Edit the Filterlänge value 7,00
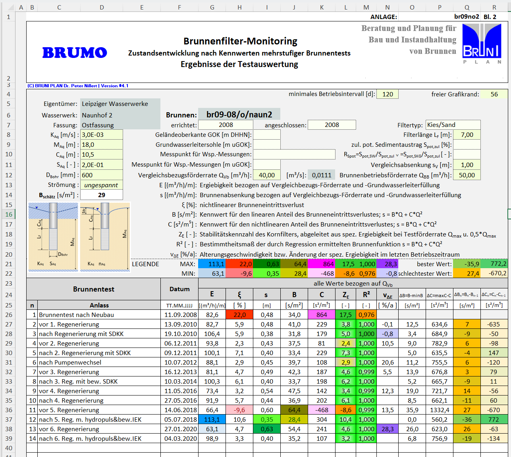Screen dimensions: 511x457 467,134
